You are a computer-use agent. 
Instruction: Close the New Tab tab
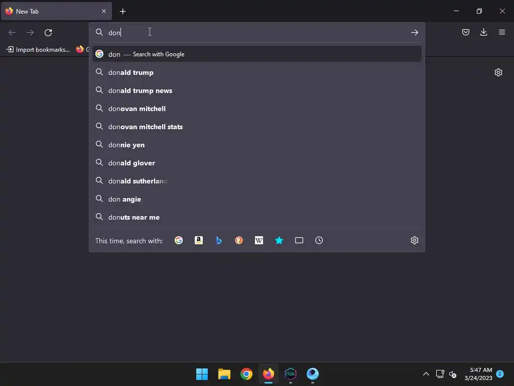point(103,11)
